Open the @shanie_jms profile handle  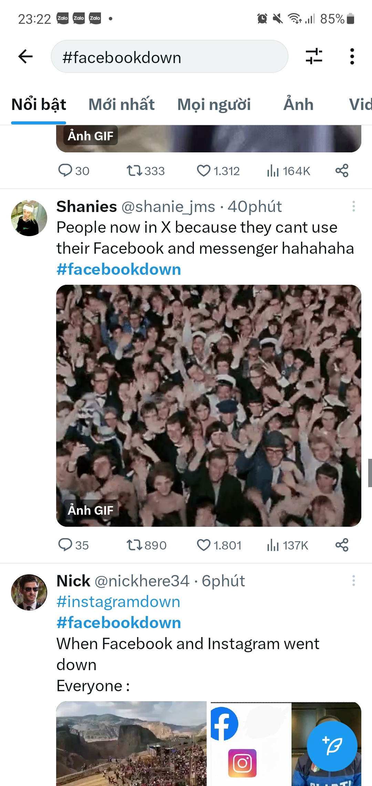click(168, 206)
